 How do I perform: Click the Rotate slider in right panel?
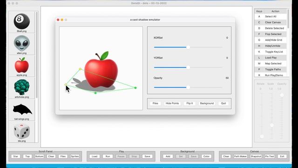[262, 116]
